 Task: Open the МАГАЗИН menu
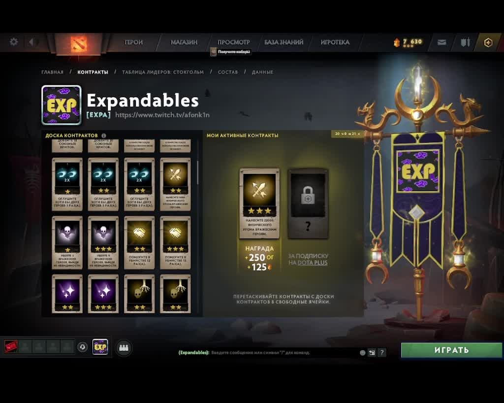(x=184, y=42)
